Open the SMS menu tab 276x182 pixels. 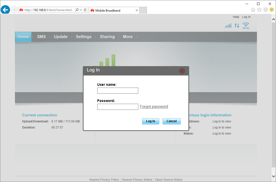pos(41,37)
